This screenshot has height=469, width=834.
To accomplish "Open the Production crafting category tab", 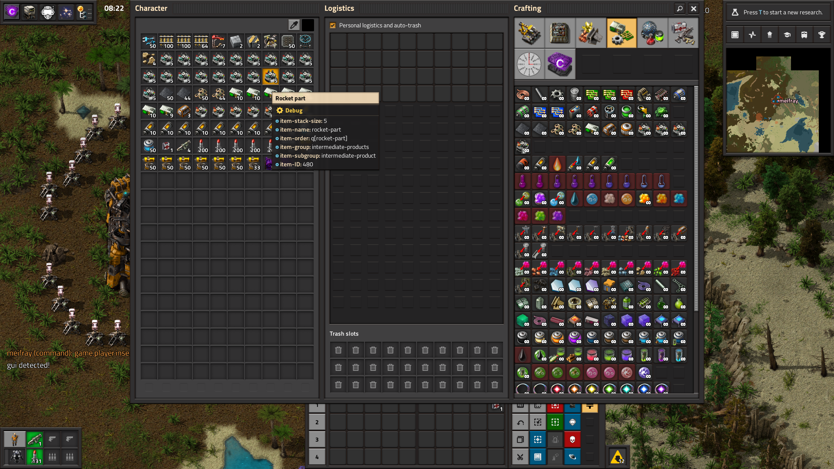I will [560, 33].
